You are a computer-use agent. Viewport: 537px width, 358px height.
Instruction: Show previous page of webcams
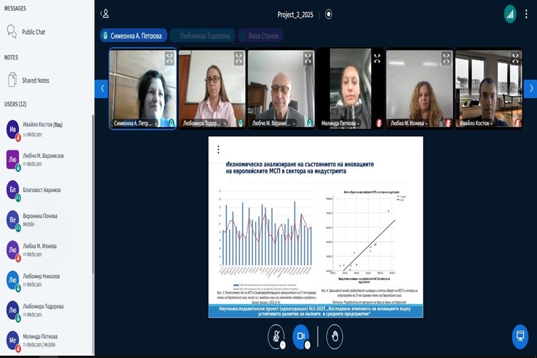[102, 89]
